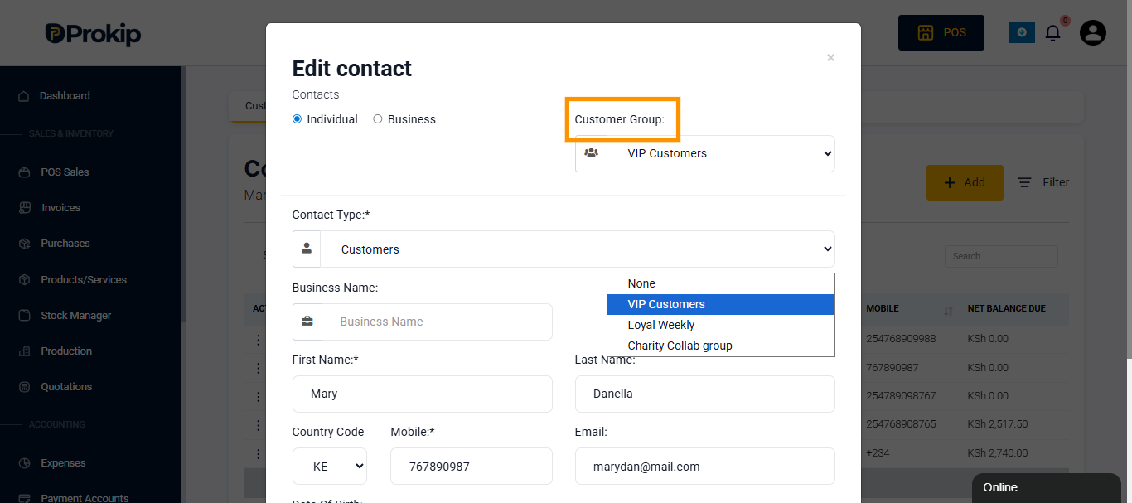Click the notification bell icon
This screenshot has width=1132, height=503.
coord(1052,33)
